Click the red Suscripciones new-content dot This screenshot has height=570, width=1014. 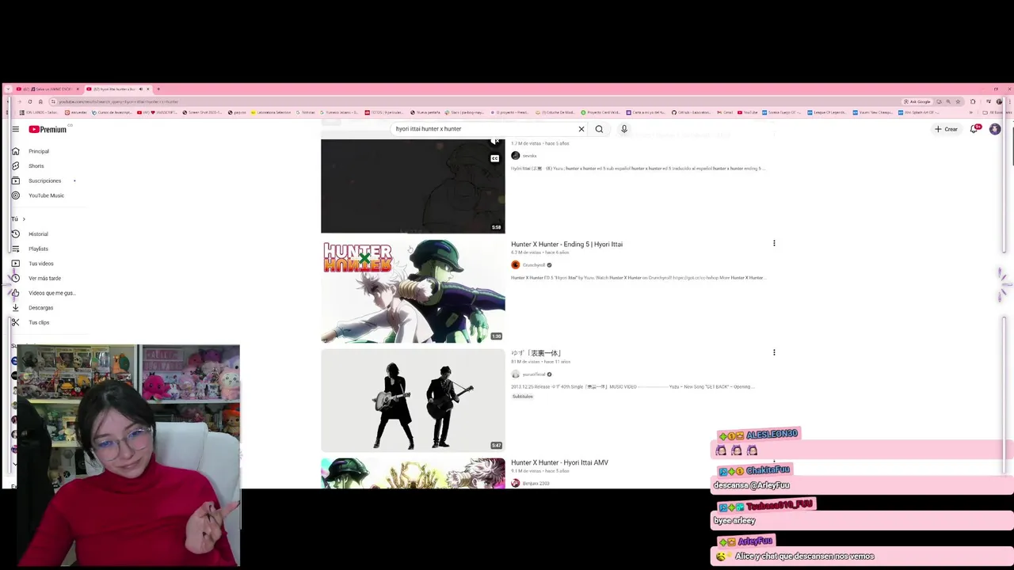[x=74, y=180]
